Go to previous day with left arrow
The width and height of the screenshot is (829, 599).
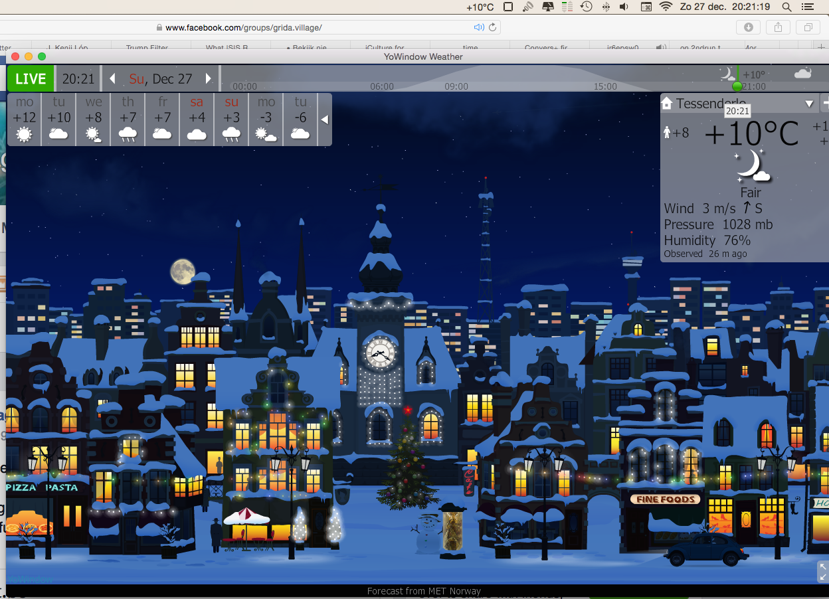click(112, 78)
